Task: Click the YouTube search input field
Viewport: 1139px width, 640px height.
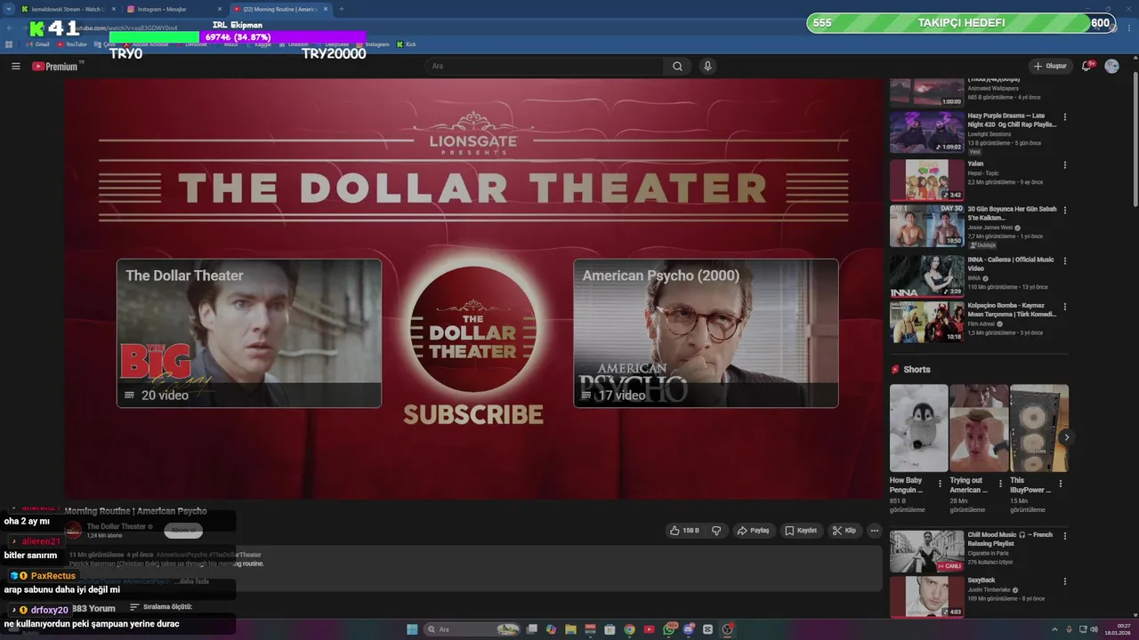Action: pyautogui.click(x=545, y=66)
